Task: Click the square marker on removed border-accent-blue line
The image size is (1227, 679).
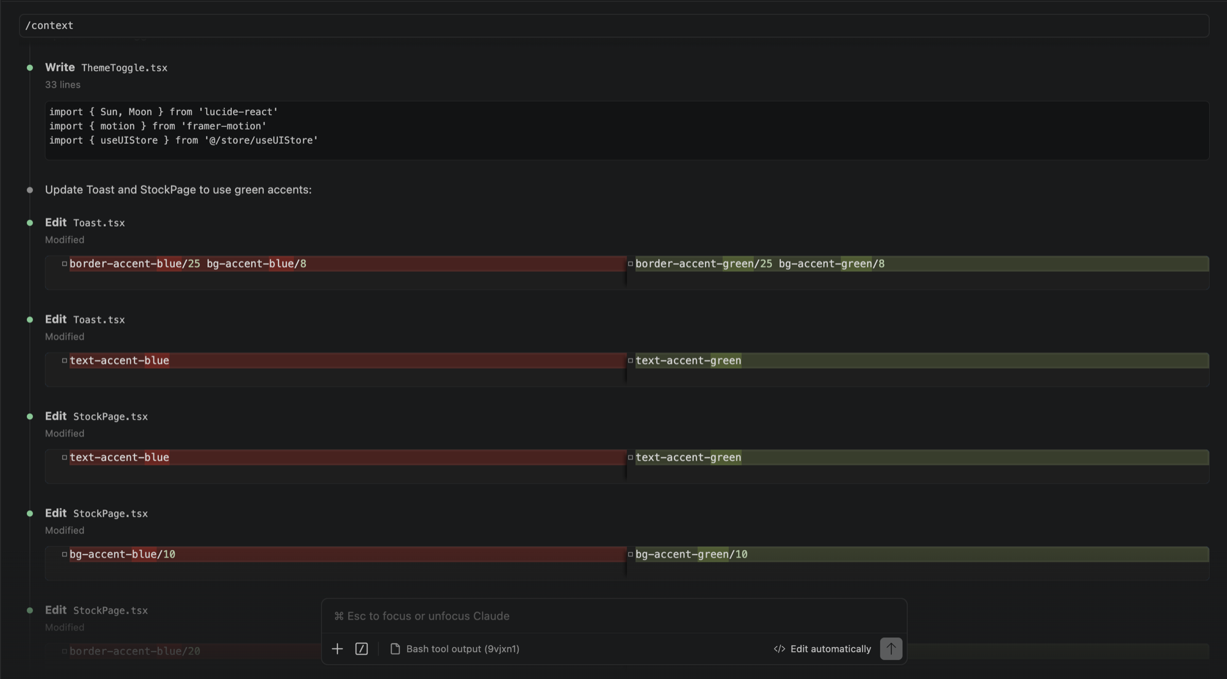Action: coord(64,264)
